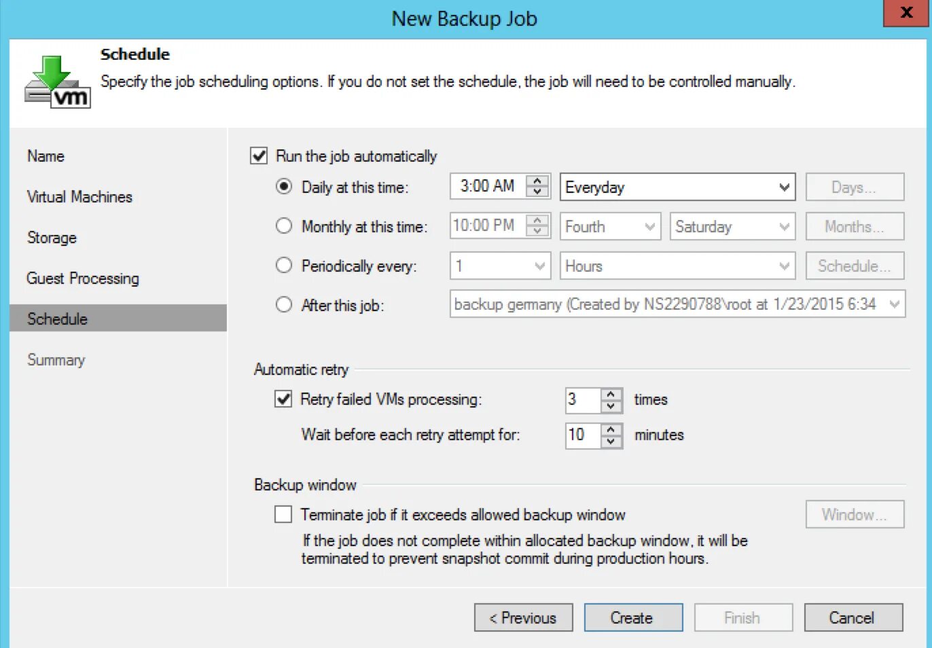
Task: Select After this job option
Action: click(284, 305)
